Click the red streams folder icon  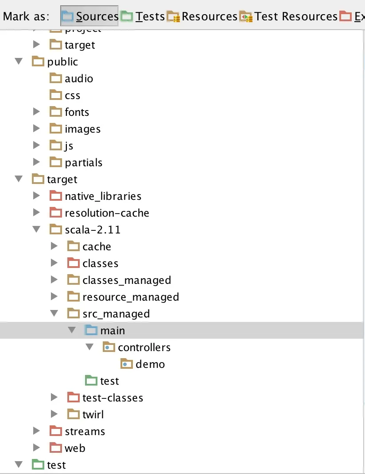(x=56, y=431)
